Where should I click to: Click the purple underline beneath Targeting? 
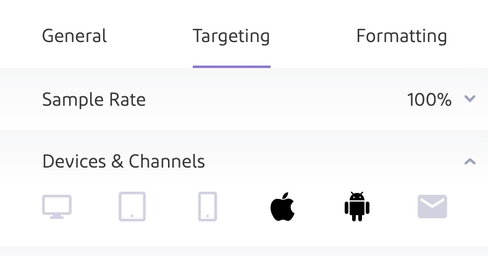(231, 66)
